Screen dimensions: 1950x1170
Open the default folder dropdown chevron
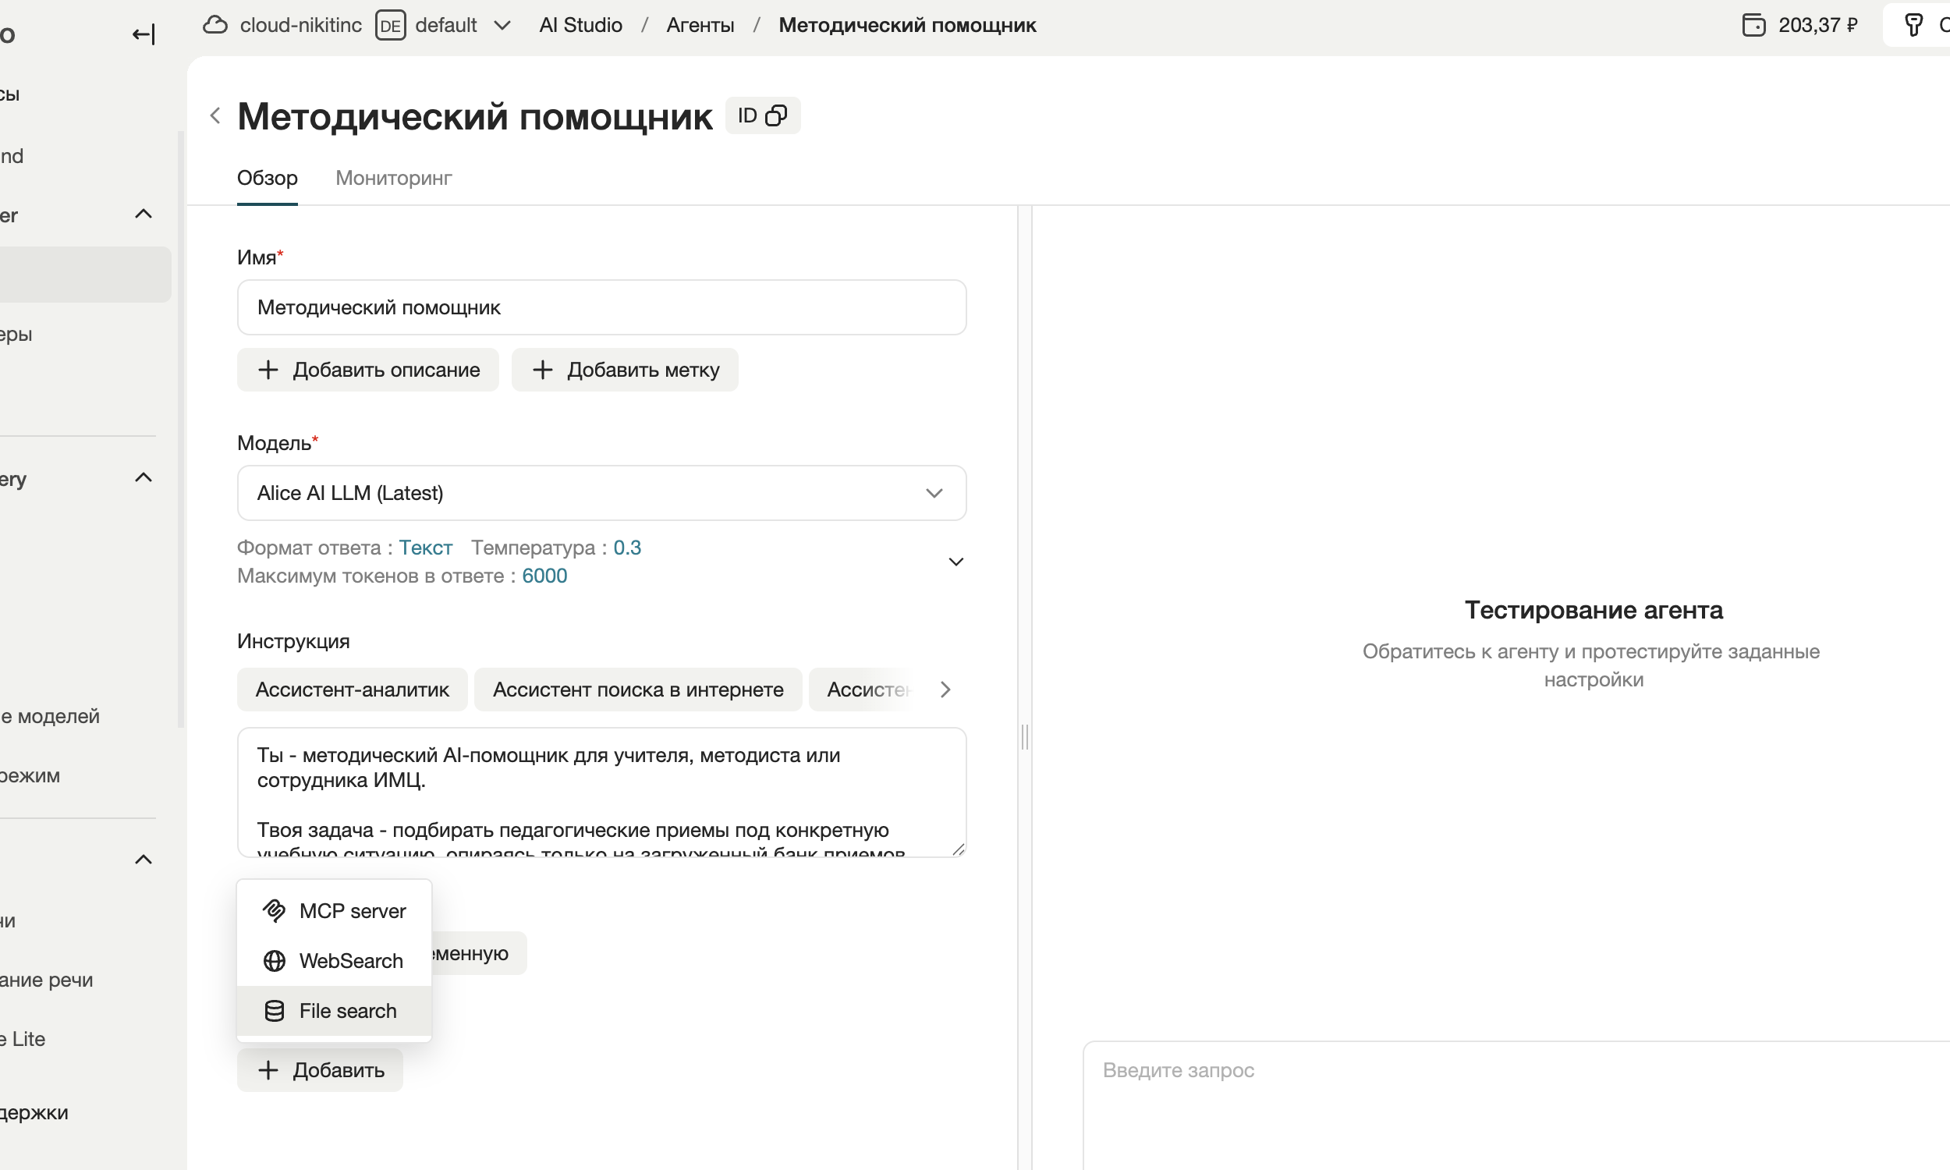[502, 25]
